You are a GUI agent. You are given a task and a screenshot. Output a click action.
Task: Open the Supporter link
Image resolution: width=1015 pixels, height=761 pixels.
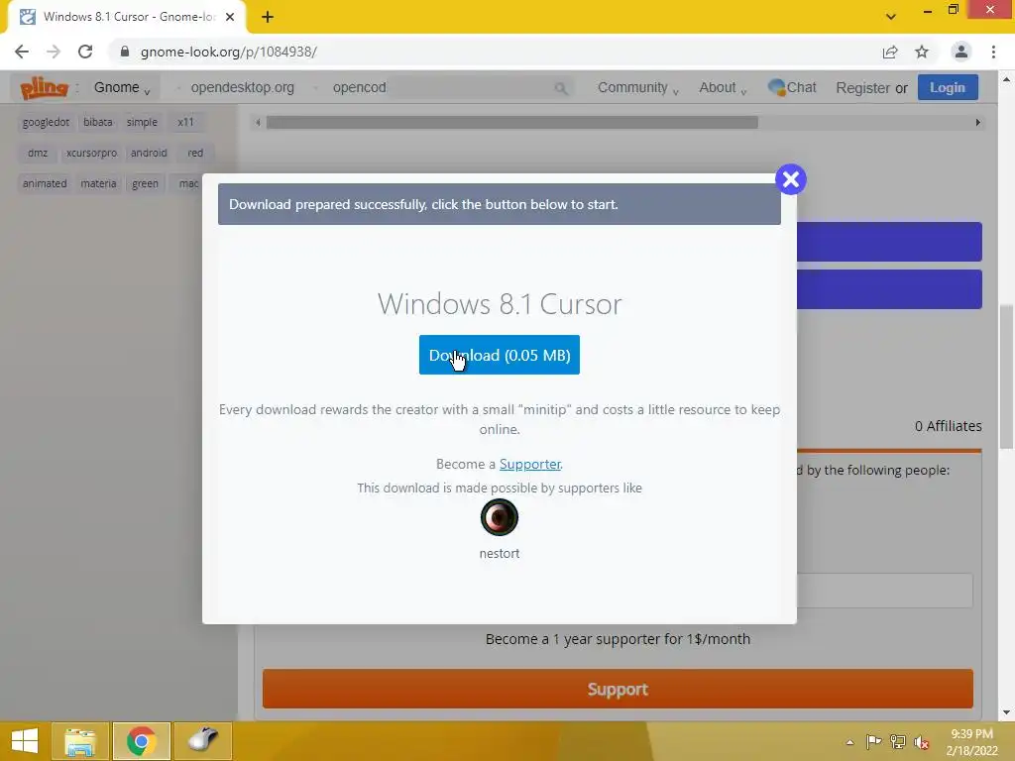(530, 464)
